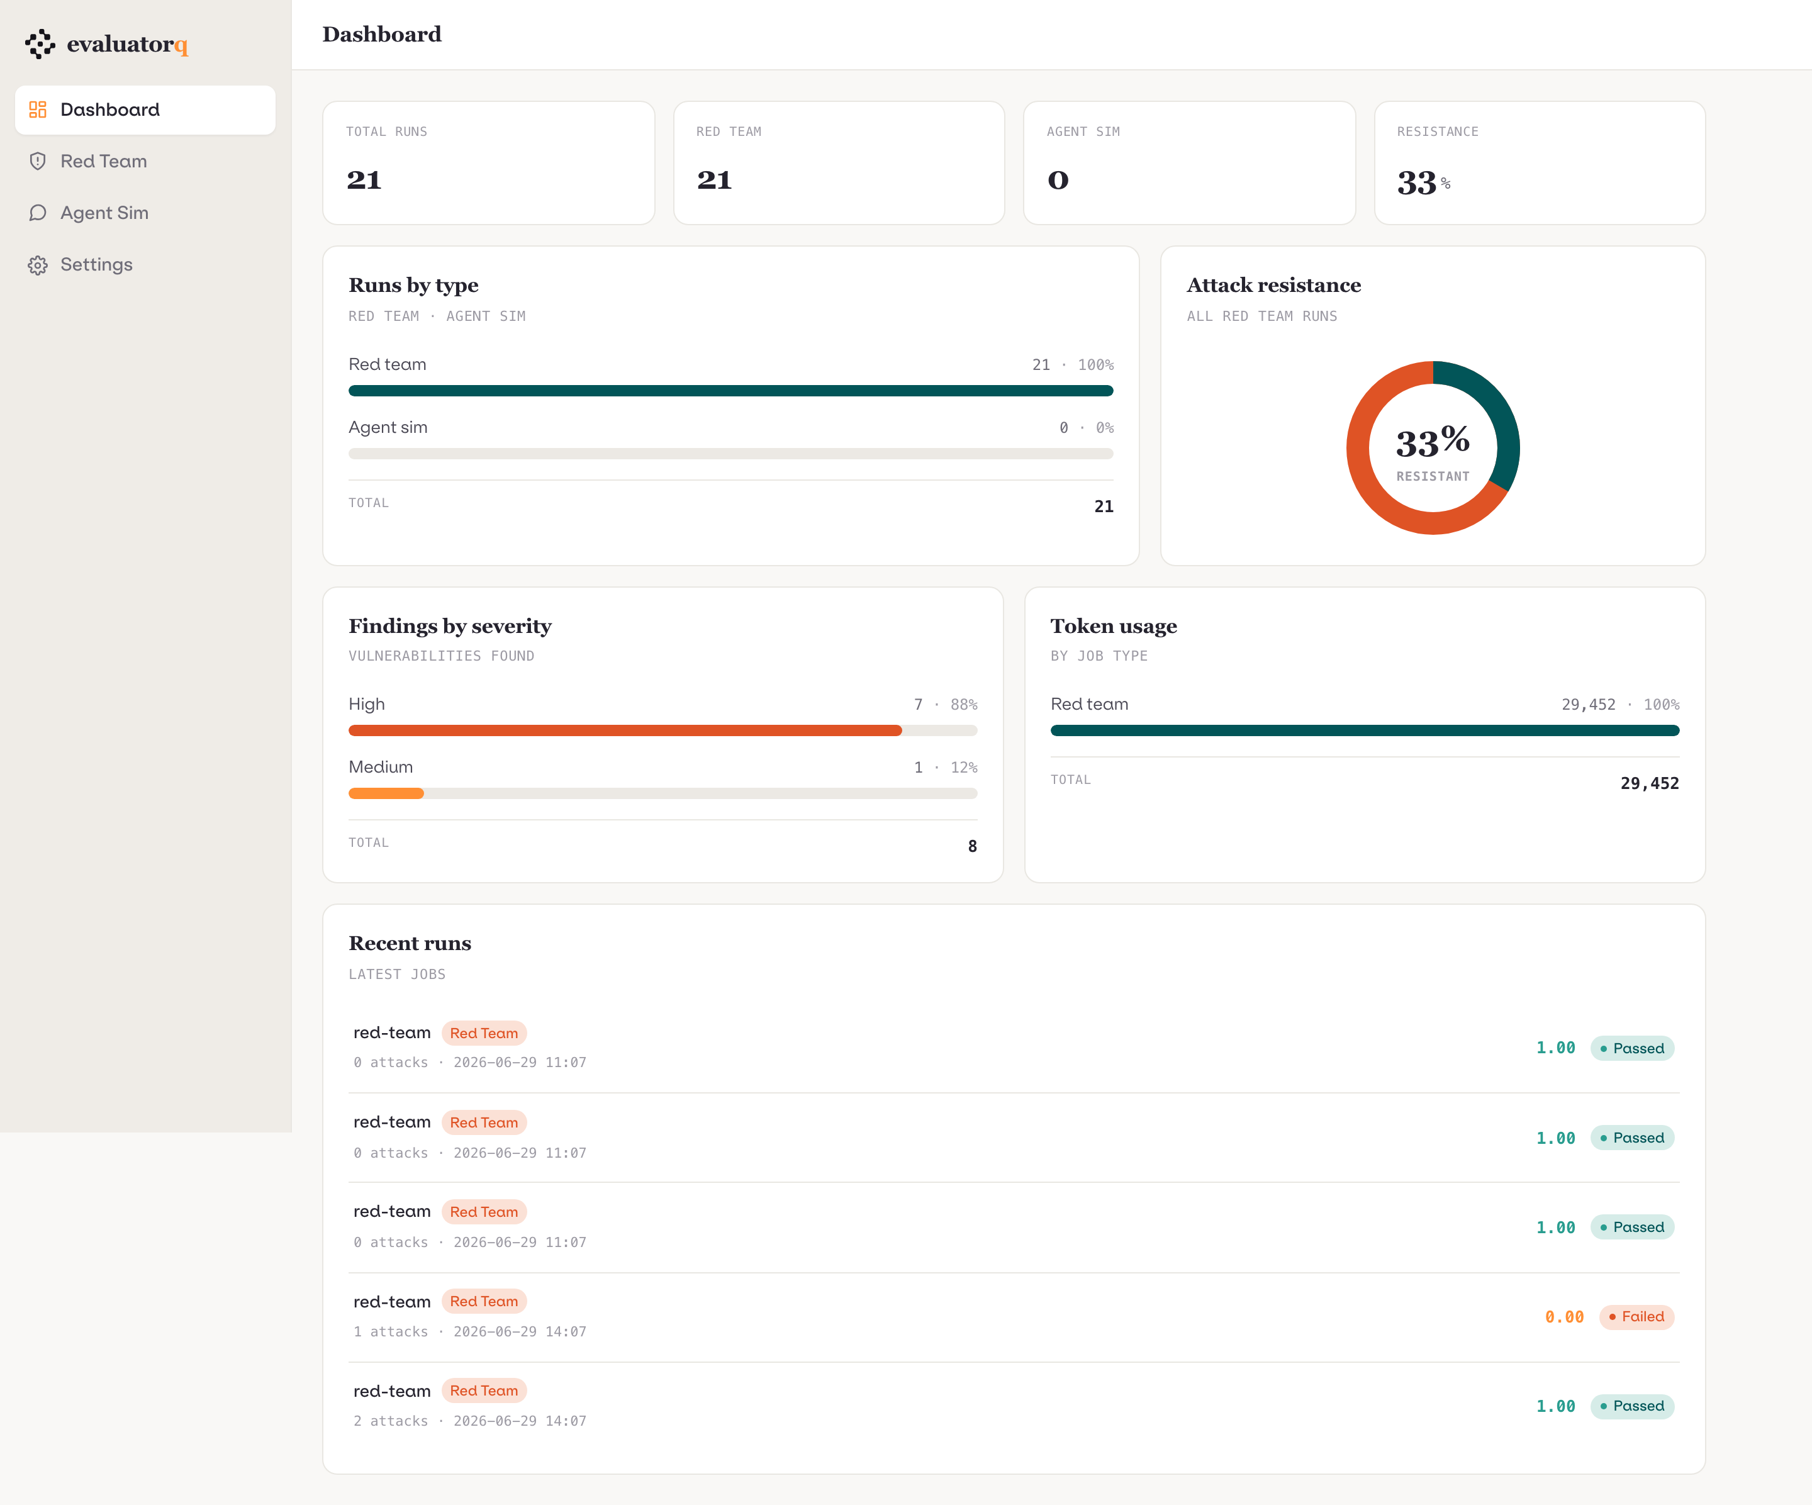Click the Red team token usage bar
The width and height of the screenshot is (1812, 1505).
click(1365, 731)
